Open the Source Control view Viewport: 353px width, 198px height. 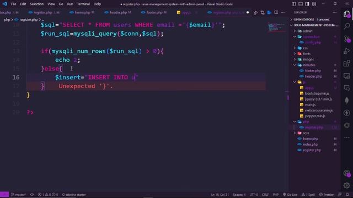(x=347, y=39)
